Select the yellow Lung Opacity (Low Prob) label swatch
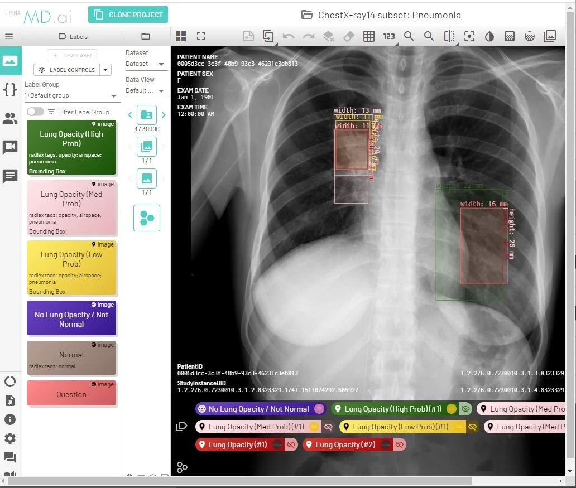This screenshot has height=488, width=576. (71, 268)
